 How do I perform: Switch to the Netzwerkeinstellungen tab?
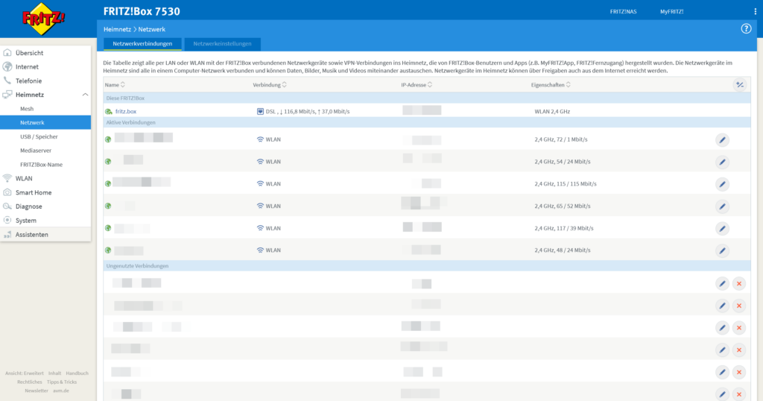223,44
